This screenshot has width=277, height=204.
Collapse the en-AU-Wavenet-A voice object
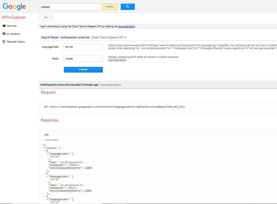[46, 151]
